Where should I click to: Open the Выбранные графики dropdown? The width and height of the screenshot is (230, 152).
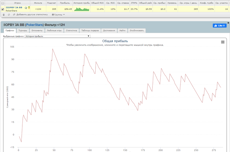(x=57, y=36)
